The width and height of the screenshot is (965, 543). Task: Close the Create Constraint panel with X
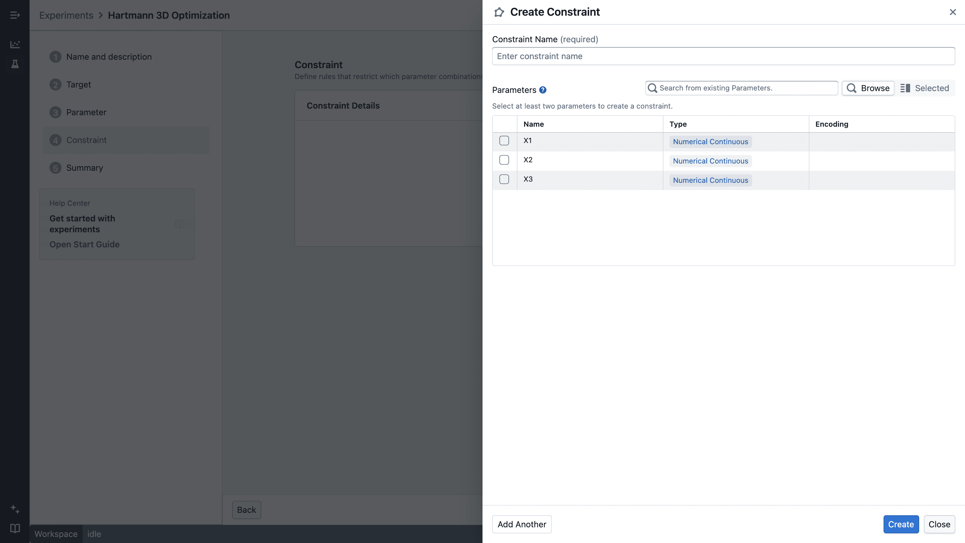click(x=953, y=12)
